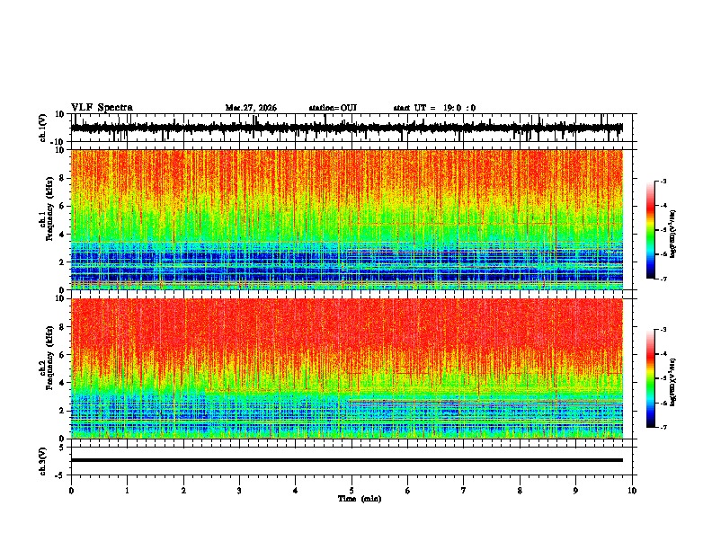Click the "3" tick on the time axis
Viewport: 712px width, 550px height.
[239, 491]
